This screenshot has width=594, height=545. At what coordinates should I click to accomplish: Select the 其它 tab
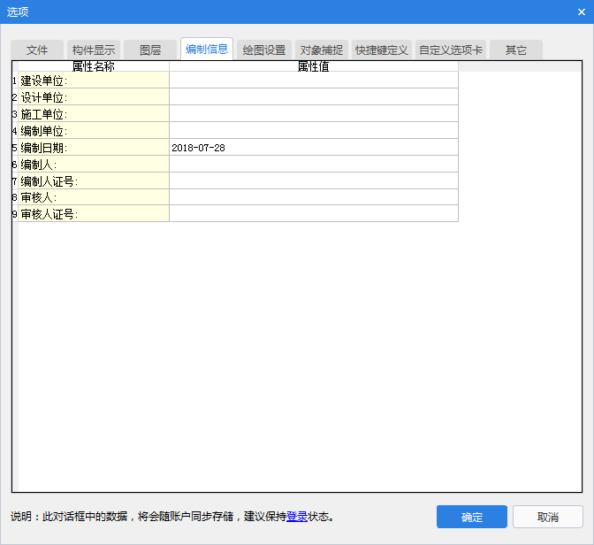pos(516,50)
